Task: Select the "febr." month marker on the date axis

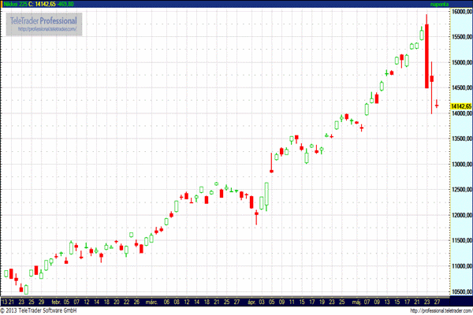Action: click(54, 302)
